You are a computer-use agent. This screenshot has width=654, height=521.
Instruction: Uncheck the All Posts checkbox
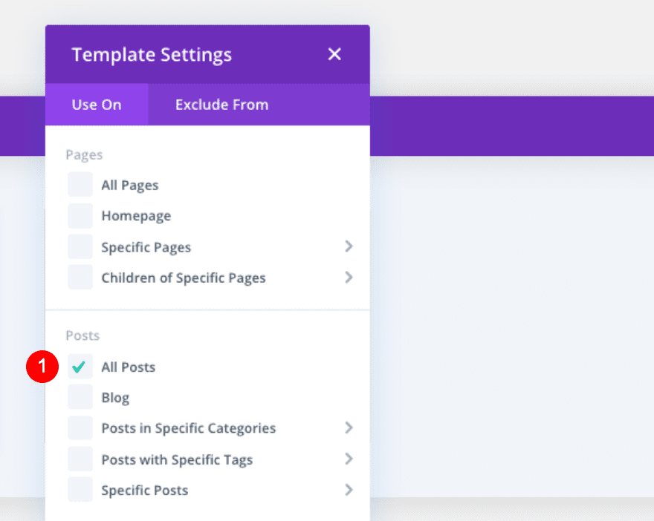(x=80, y=367)
